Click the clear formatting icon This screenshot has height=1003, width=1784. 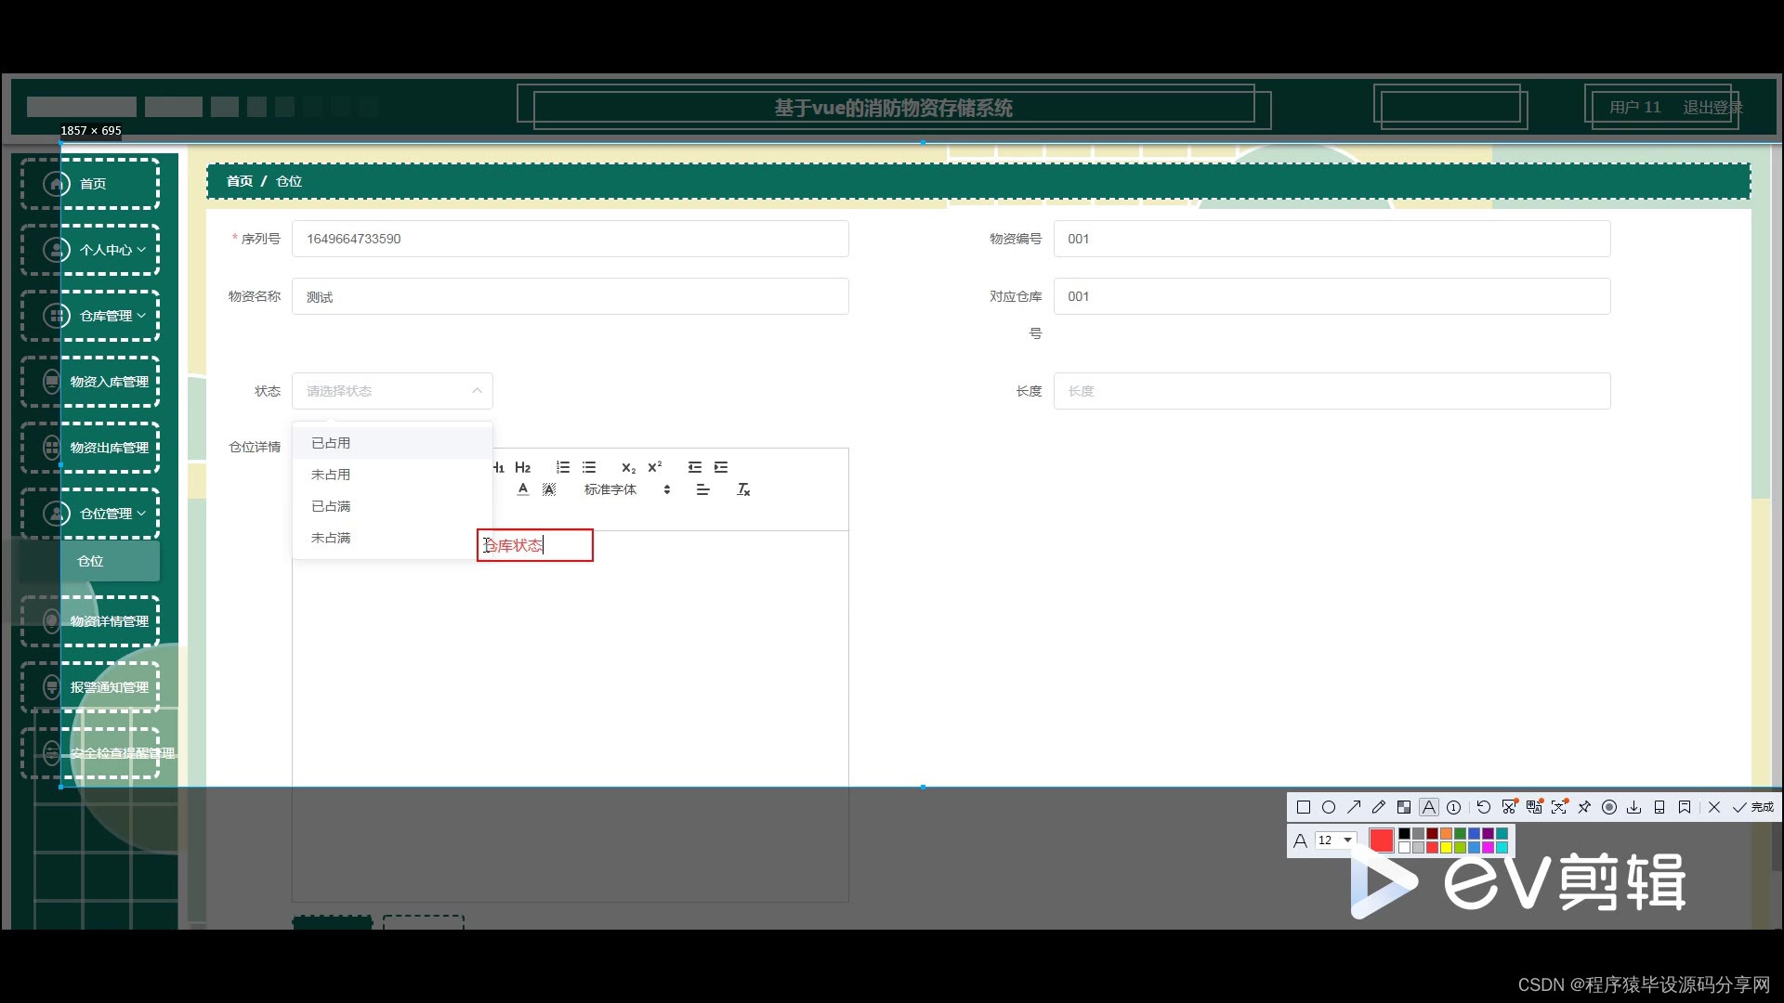743,489
